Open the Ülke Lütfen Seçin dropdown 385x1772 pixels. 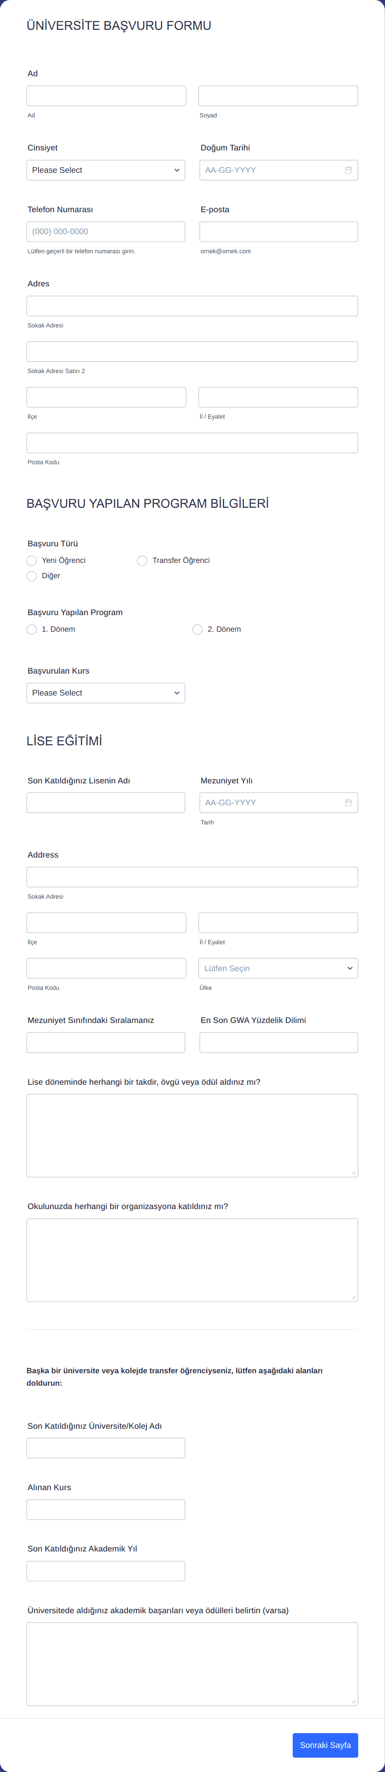(x=279, y=968)
